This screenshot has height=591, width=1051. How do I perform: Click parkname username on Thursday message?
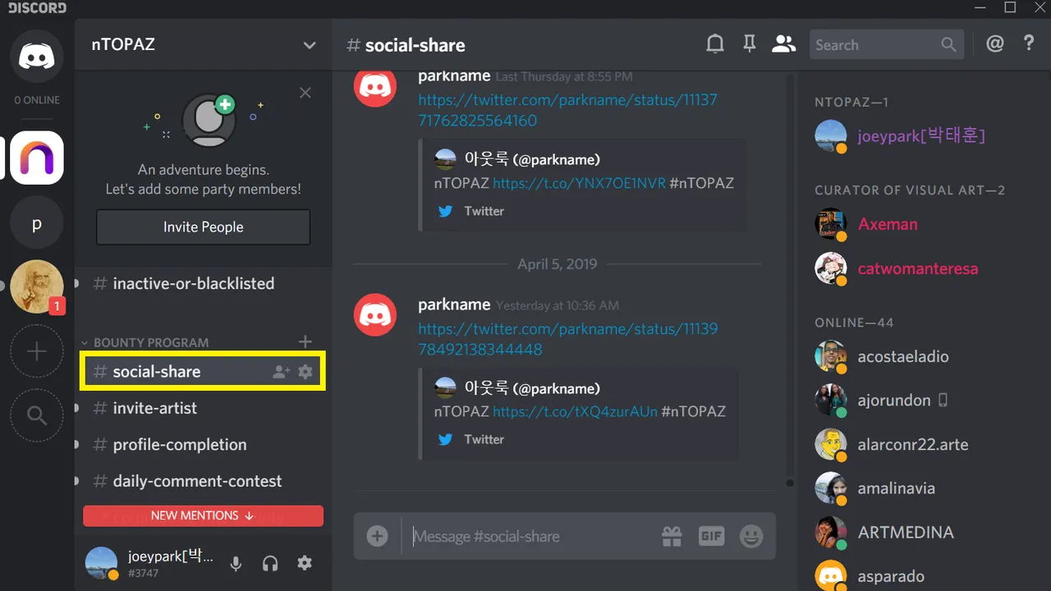pos(454,76)
